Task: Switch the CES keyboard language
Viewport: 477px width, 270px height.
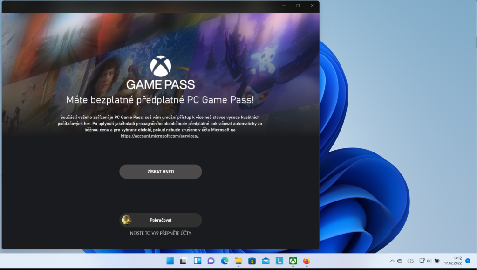Action: (x=410, y=261)
